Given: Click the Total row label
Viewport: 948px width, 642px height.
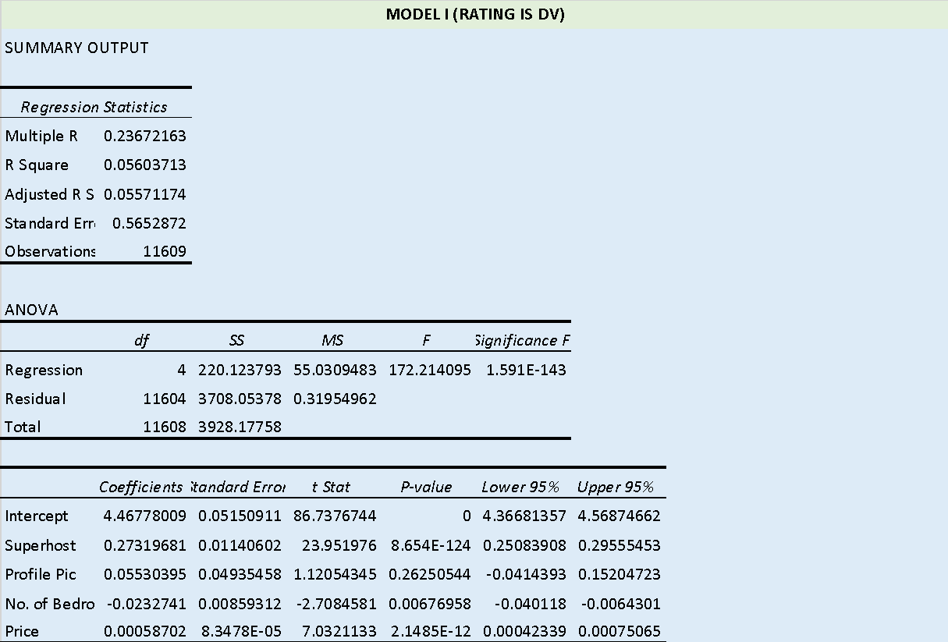Looking at the screenshot, I should tap(21, 427).
